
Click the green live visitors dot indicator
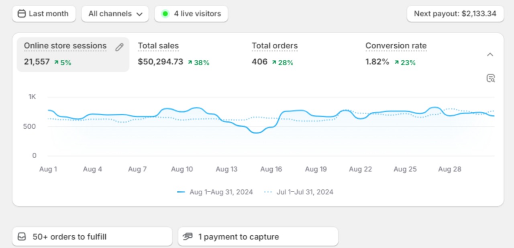(165, 13)
